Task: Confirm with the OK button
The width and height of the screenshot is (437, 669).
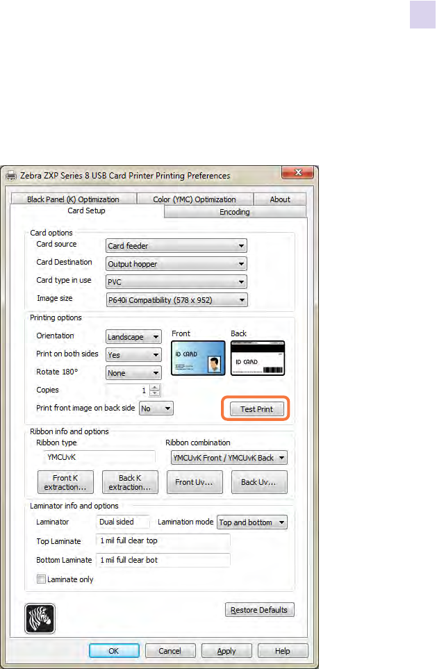Action: (114, 651)
